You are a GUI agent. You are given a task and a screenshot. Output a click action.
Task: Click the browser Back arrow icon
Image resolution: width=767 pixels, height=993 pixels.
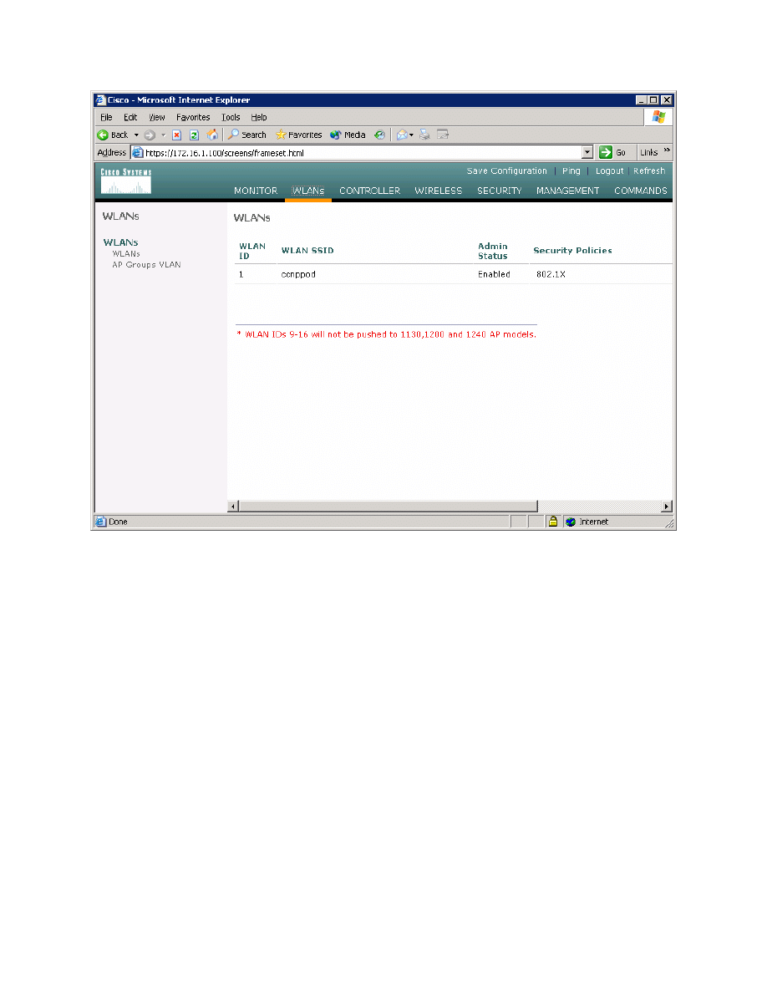(x=104, y=135)
